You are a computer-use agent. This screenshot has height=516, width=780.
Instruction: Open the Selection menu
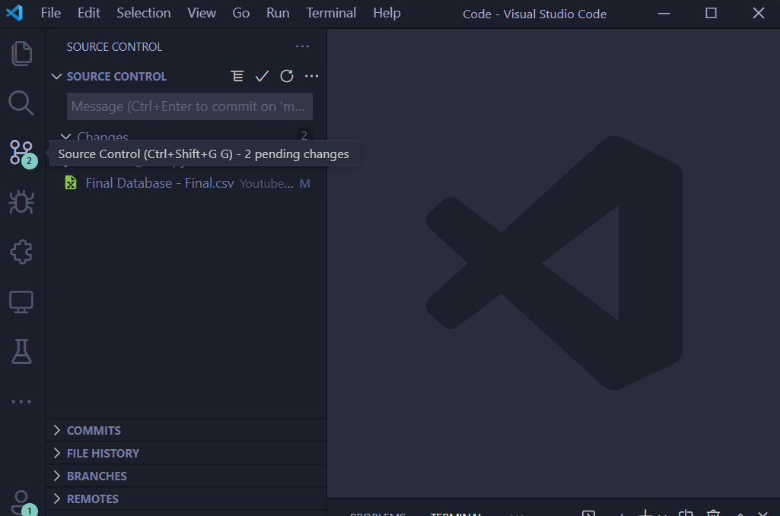[x=144, y=13]
